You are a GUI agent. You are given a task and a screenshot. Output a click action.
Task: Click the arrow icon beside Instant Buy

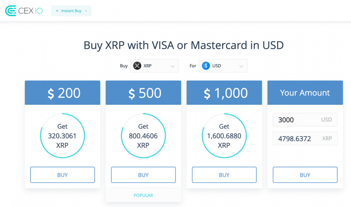coord(57,11)
